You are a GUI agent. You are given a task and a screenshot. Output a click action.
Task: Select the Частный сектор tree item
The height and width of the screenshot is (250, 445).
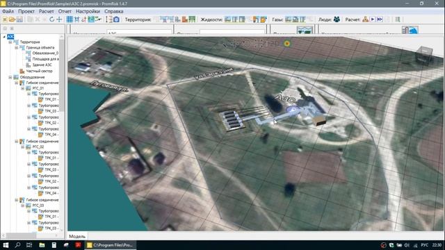point(39,71)
